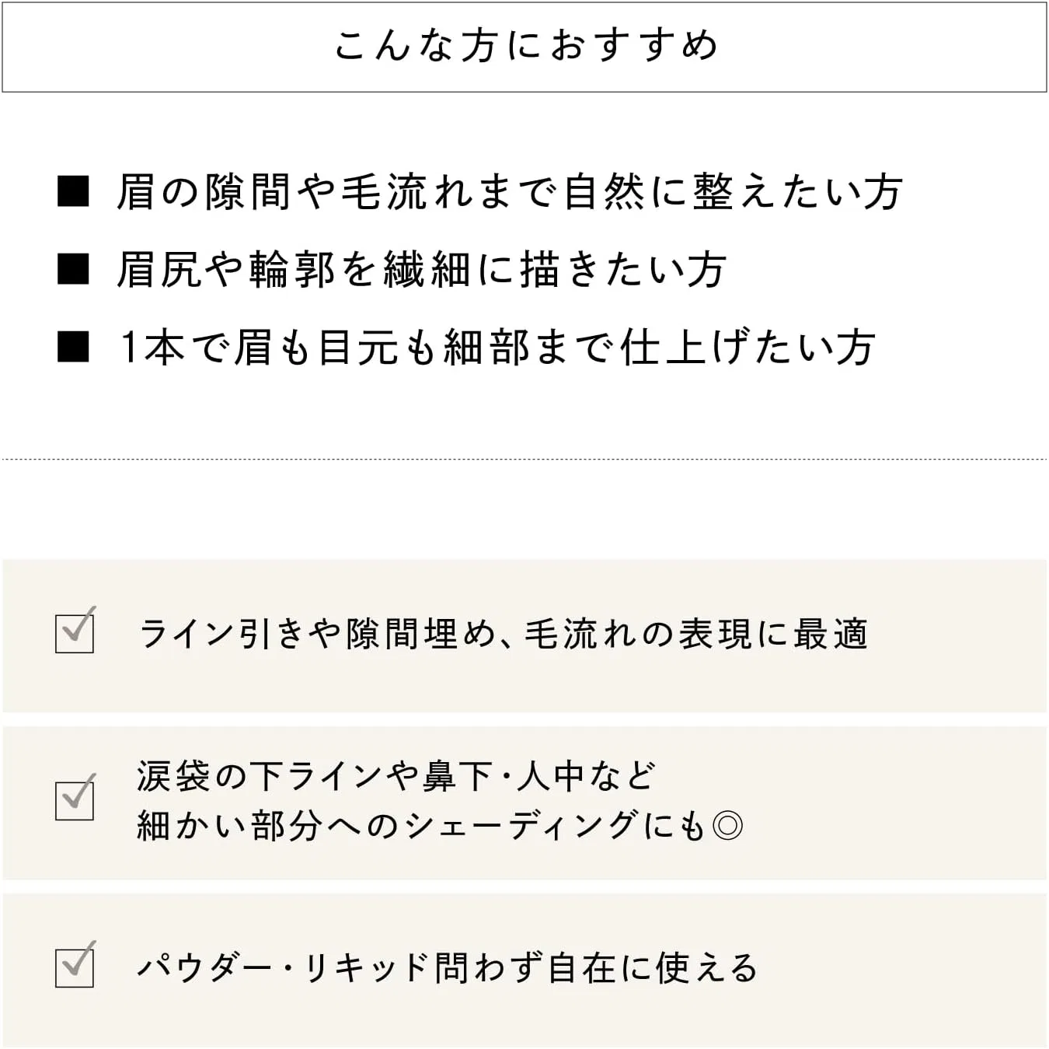Select the text 眉の隙間や毛流れまで自然に整えたい方

click(510, 192)
